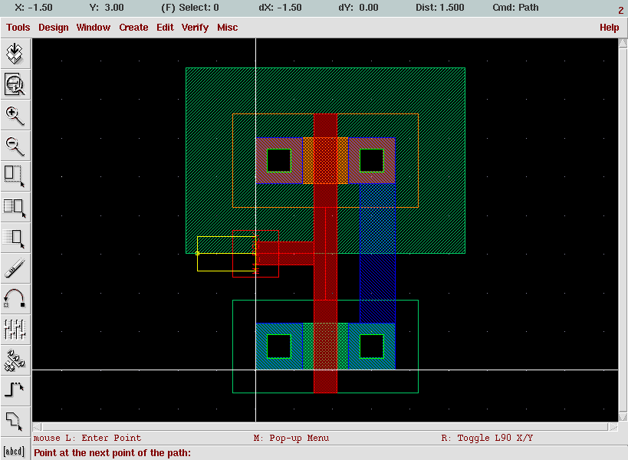628x460 pixels.
Task: Click the blue metal strip joining the right contacts
Action: 377,253
